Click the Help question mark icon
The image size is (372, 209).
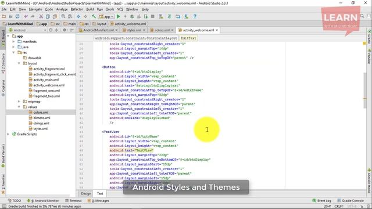[x=195, y=16]
